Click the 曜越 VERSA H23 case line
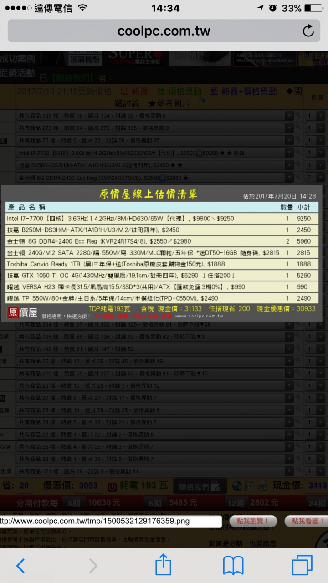This screenshot has width=328, height=583. 162,287
